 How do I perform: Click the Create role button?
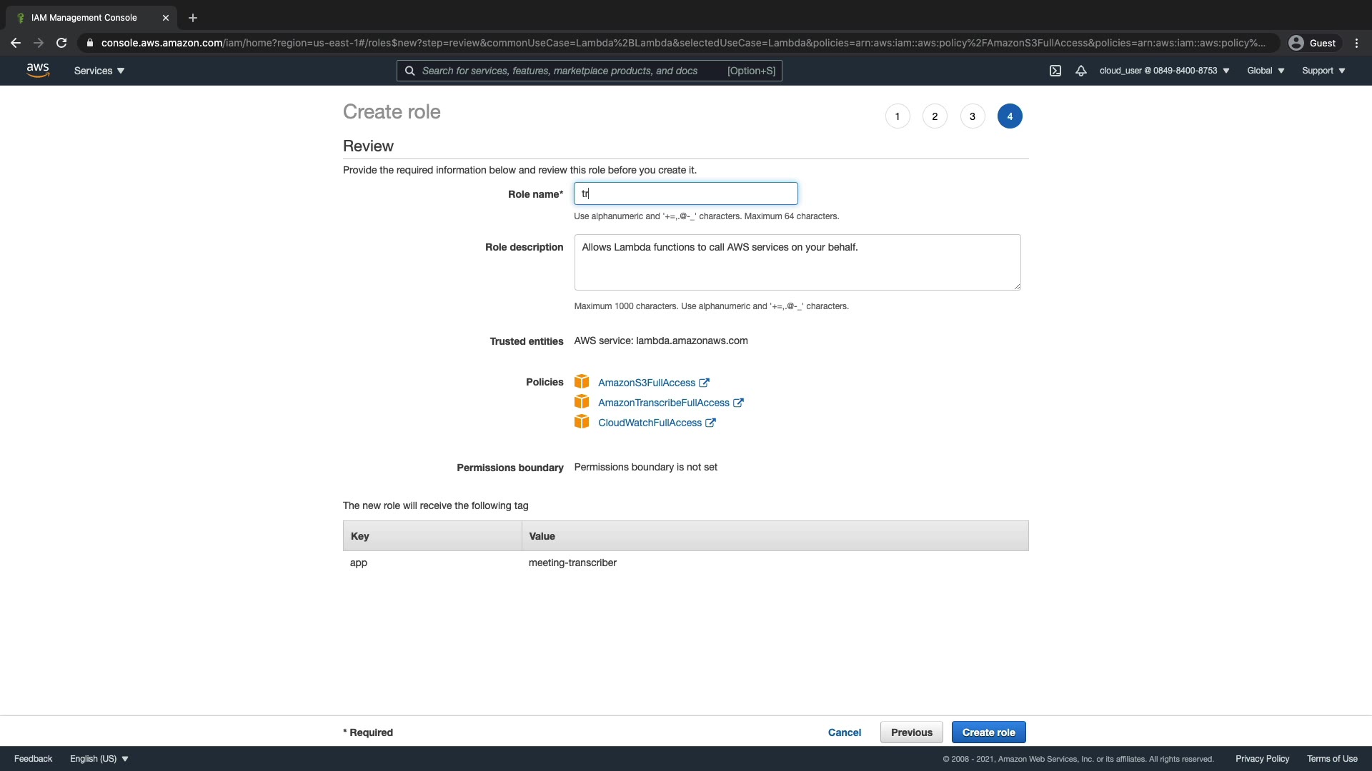(988, 732)
